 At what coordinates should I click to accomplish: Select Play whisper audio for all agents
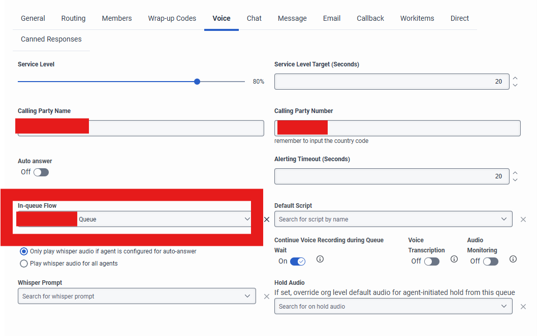[x=24, y=264]
